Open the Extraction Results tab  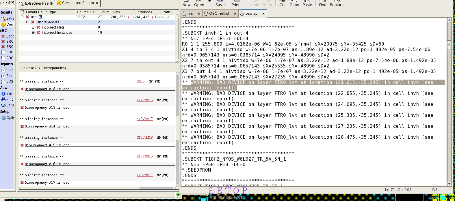click(x=36, y=3)
